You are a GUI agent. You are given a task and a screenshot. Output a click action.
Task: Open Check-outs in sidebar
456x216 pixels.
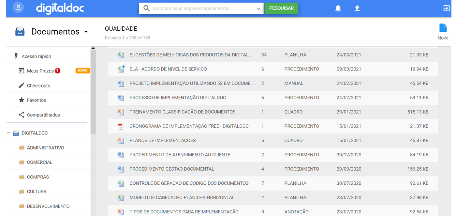[x=38, y=85]
